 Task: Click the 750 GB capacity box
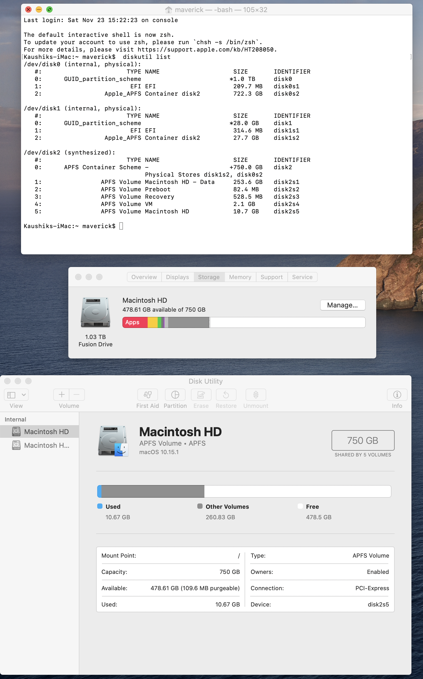363,440
